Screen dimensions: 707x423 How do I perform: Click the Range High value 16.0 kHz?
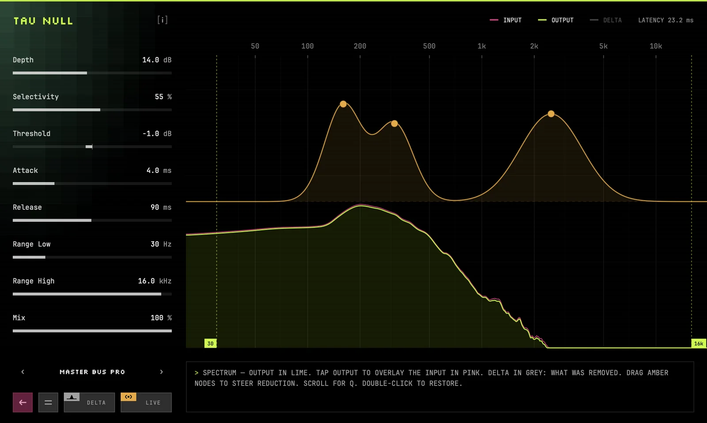pos(155,281)
